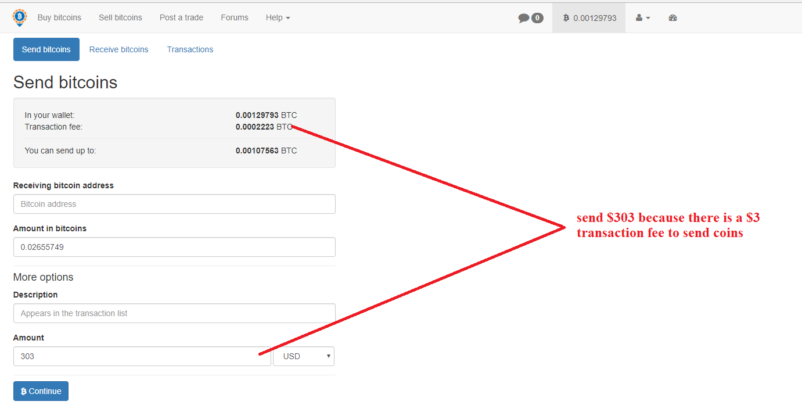The image size is (802, 412).
Task: Open the Sell bitcoins page
Action: [120, 18]
